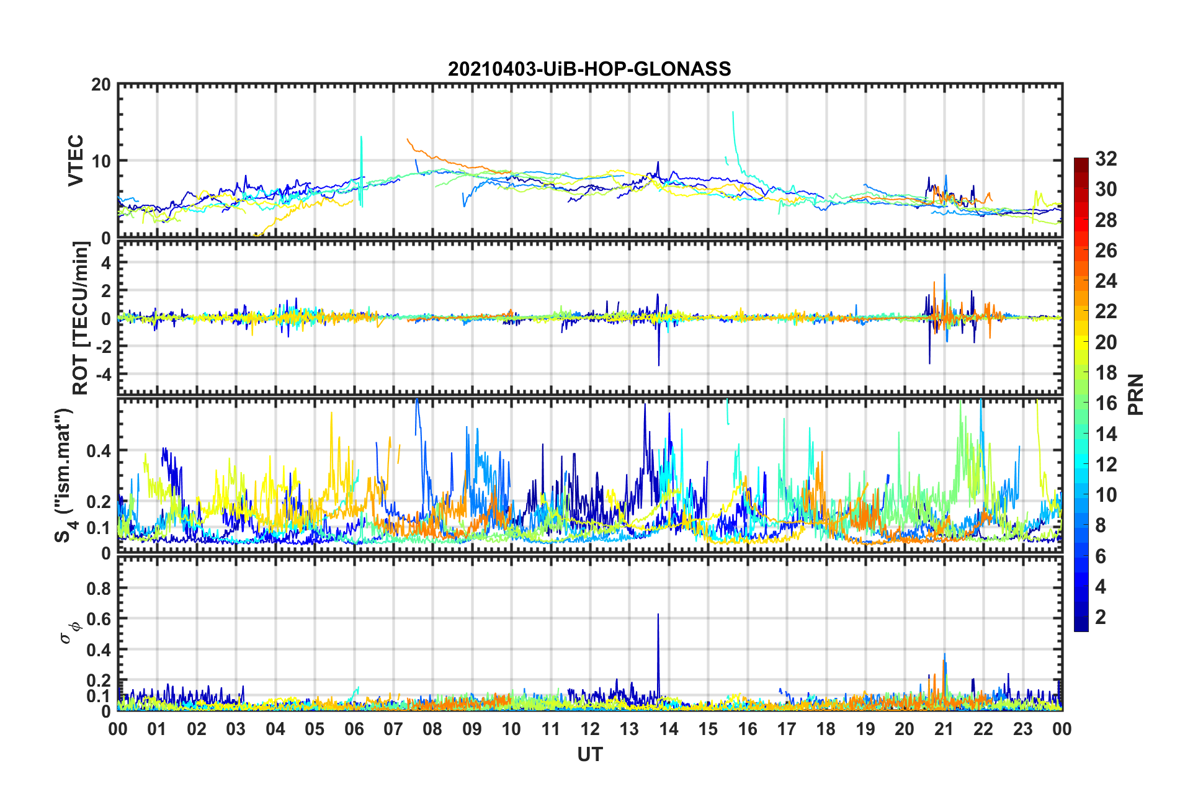Click colorbar tick label 16

[1106, 403]
